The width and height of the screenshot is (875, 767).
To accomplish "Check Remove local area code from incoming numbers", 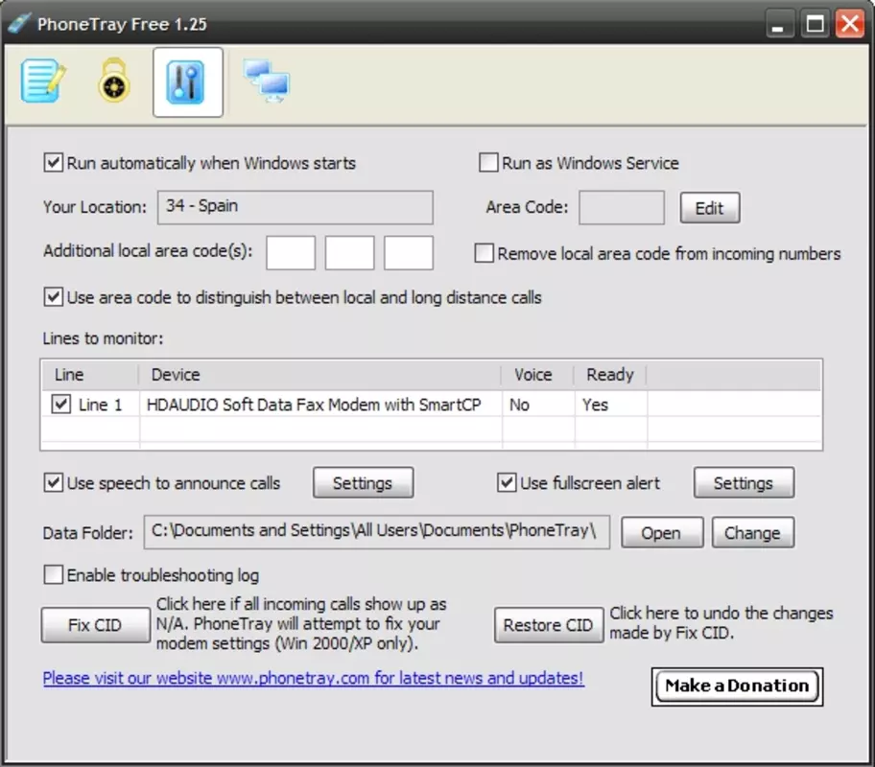I will (x=484, y=253).
